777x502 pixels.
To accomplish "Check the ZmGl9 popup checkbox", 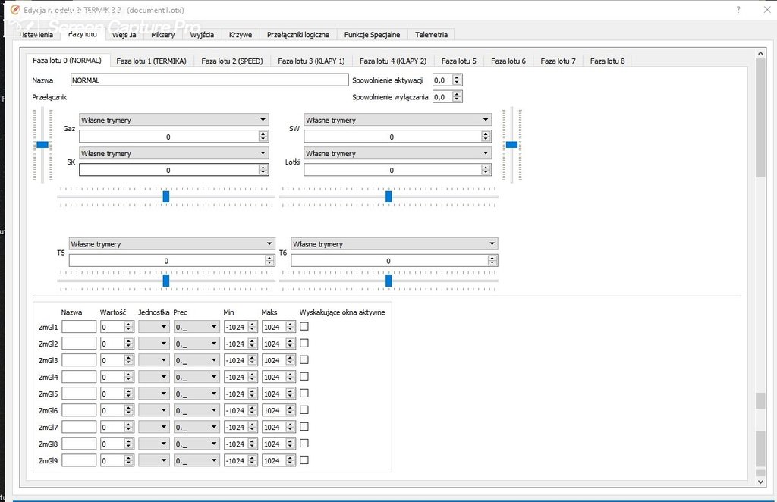I will 304,460.
